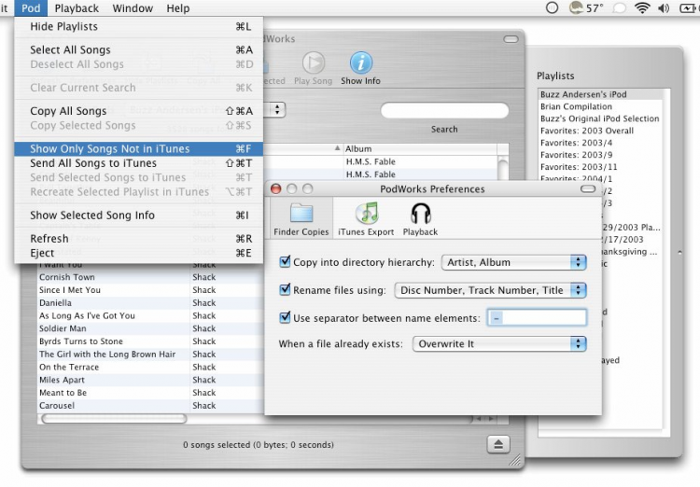Choose Refresh from the Pod menu
This screenshot has height=487, width=700.
(x=139, y=238)
